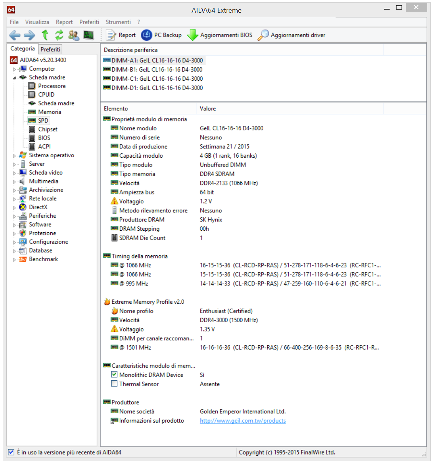Toggle the Thermal Sensor checkbox
433x463 pixels.
[114, 384]
